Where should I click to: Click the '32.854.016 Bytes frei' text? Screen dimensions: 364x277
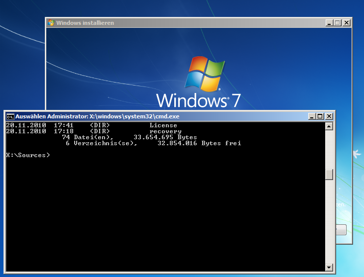click(199, 143)
